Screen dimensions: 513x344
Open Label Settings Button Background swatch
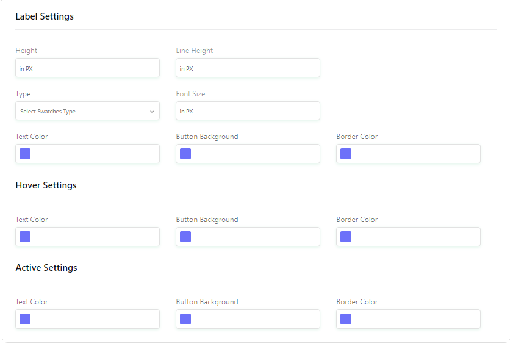[x=185, y=154]
